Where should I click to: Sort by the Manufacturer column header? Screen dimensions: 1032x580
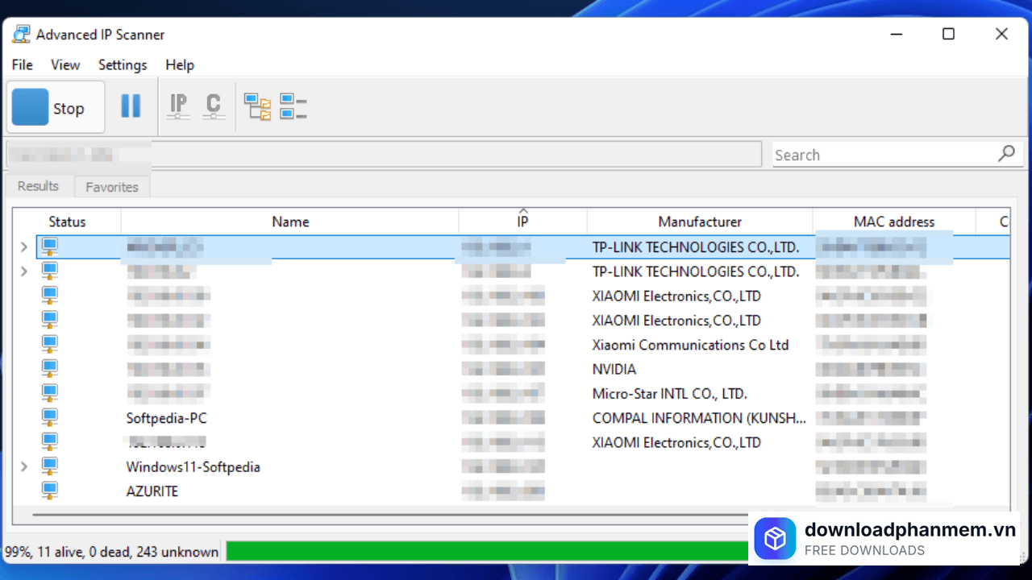tap(700, 222)
